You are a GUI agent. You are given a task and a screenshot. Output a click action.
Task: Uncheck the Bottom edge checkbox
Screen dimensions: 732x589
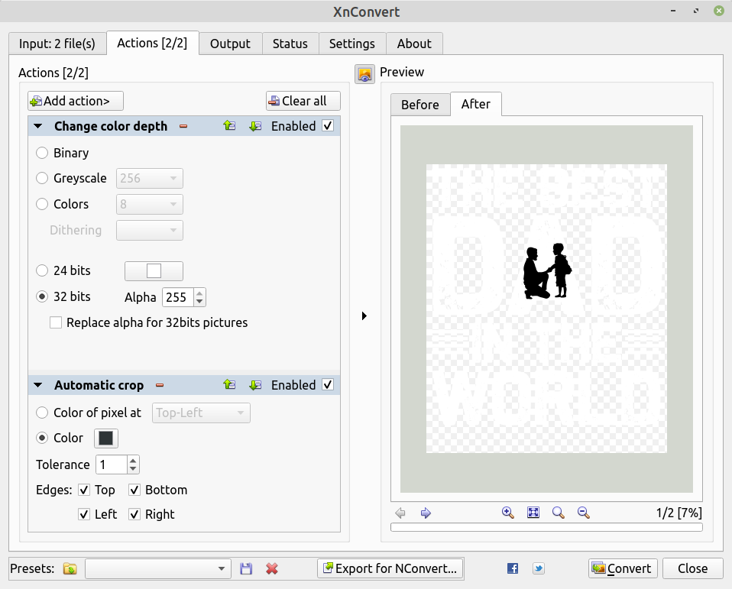click(x=134, y=490)
